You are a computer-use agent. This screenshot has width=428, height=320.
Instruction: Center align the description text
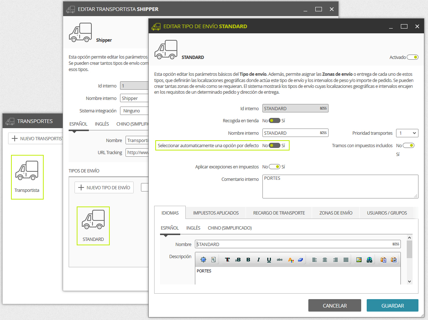click(325, 260)
